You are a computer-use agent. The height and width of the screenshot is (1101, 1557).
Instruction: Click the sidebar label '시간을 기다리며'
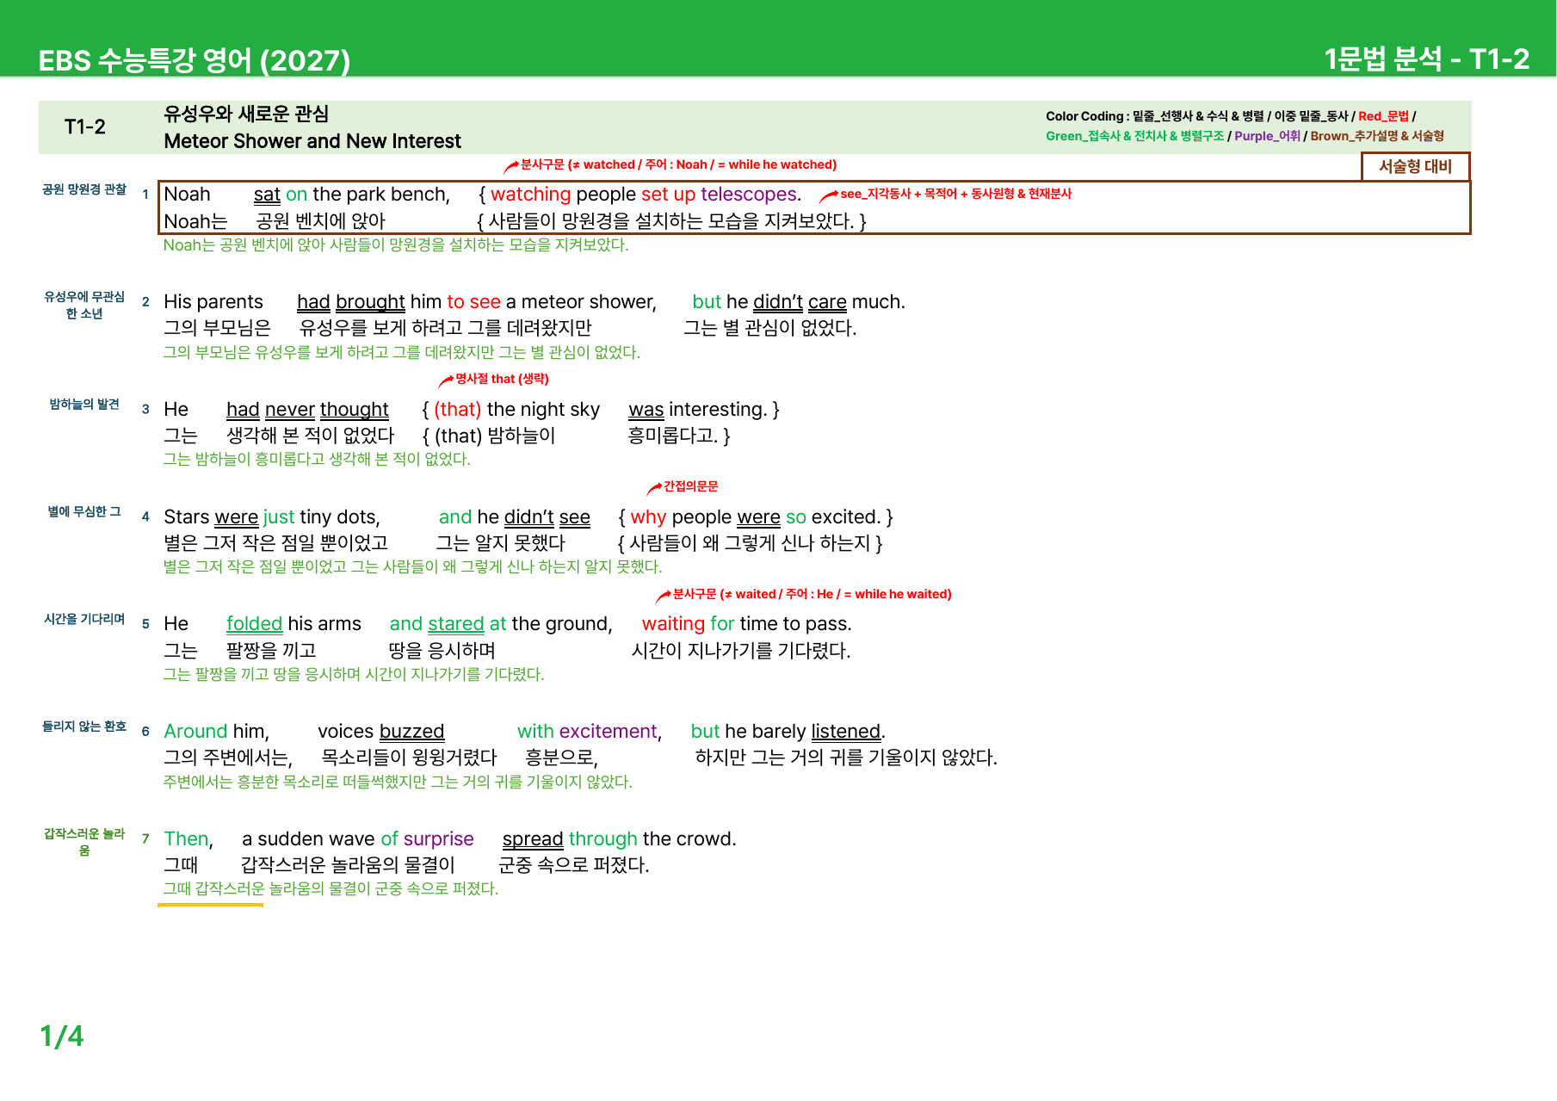coord(84,619)
